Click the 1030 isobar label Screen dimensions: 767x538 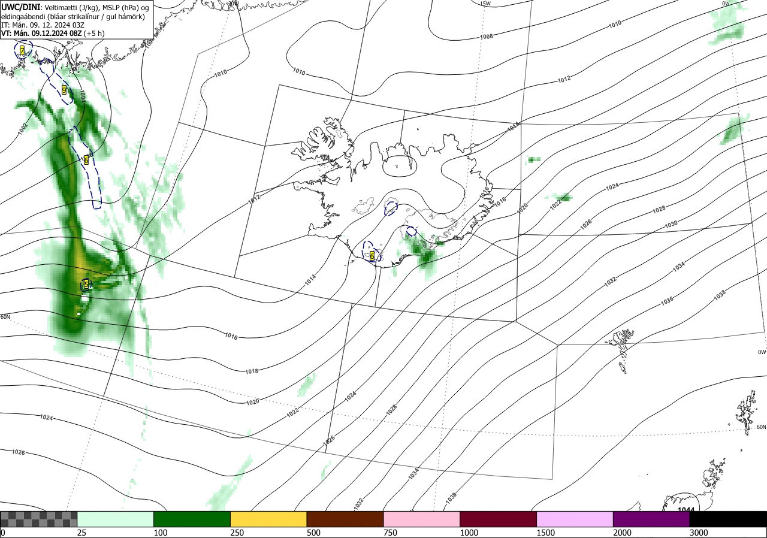(x=671, y=223)
